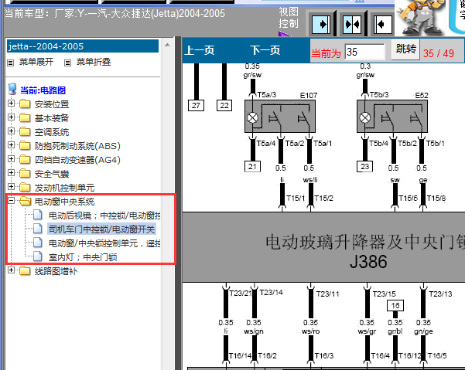This screenshot has width=465, height=370.
Task: Click the 35 / 49 page counter
Action: pos(439,53)
